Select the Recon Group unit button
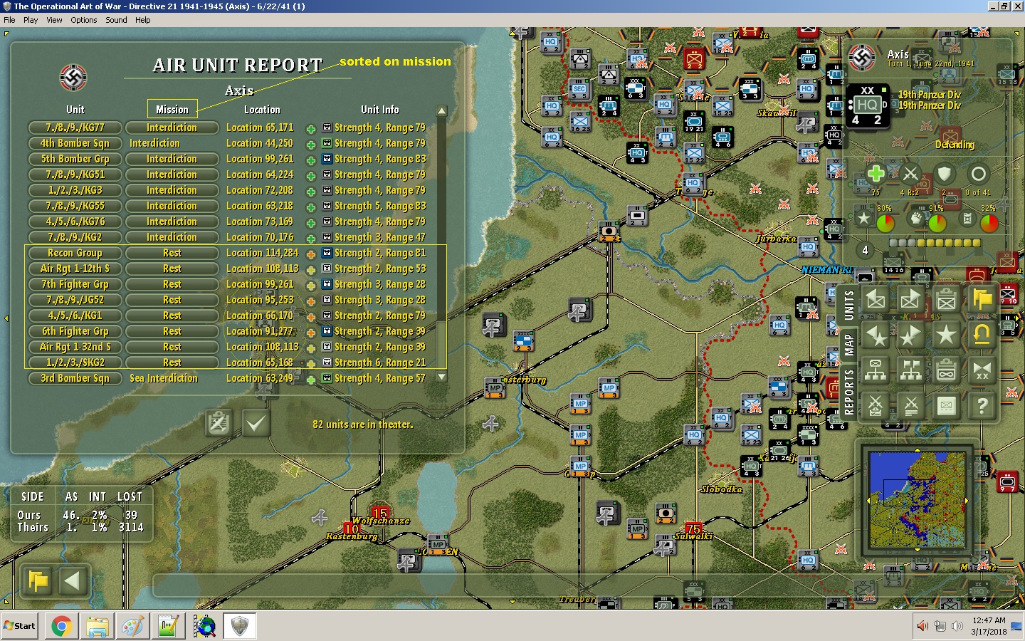Screen dimensions: 1025x641 click(75, 253)
